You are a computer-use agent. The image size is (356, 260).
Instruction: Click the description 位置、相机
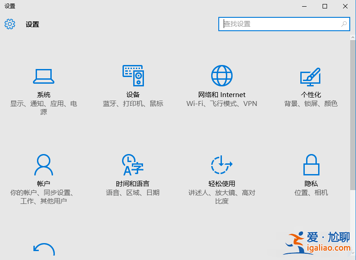coord(311,193)
